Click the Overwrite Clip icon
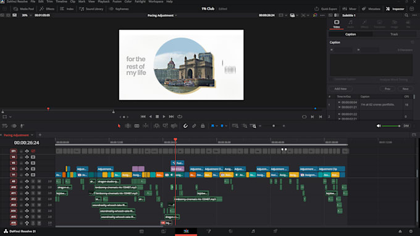This screenshot has height=236, width=420. click(166, 126)
